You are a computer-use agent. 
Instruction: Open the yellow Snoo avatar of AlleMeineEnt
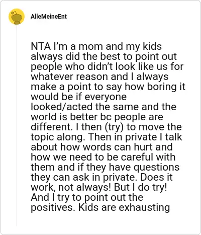click(17, 17)
